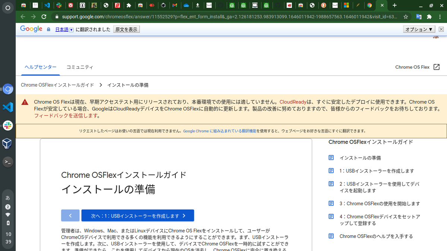The width and height of the screenshot is (447, 251).
Task: Open the Downloads browser tab
Action: [x=197, y=5]
